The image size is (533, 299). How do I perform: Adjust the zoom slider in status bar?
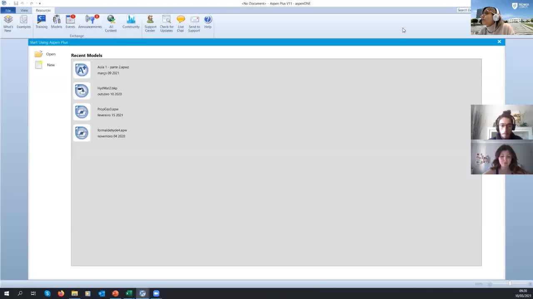(x=510, y=284)
